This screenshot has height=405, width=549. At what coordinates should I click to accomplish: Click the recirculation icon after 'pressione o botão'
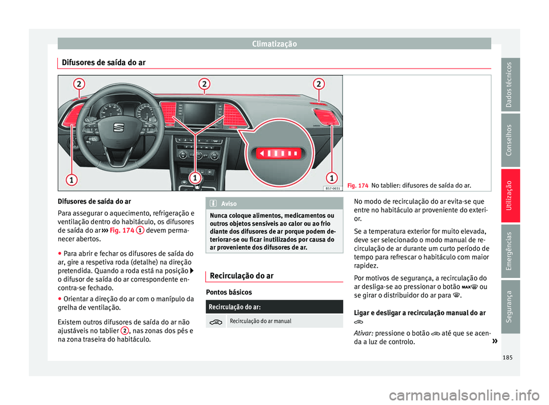coord(435,334)
